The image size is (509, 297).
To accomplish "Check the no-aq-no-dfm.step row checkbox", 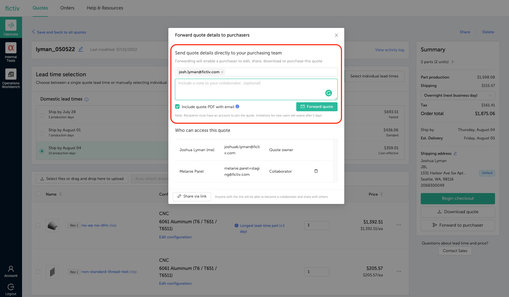I will coord(38,225).
